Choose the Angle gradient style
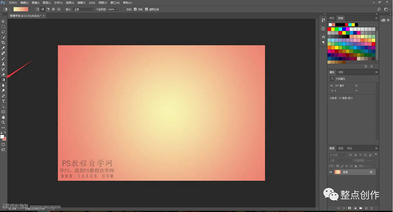Viewport: 393px width, 212px height. [x=48, y=9]
